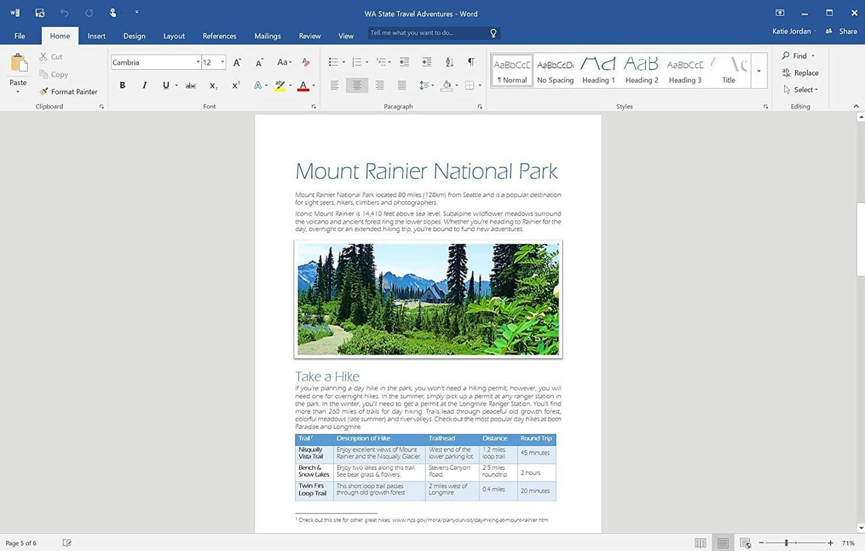Toggle the strikethrough effect
The height and width of the screenshot is (551, 865).
point(190,85)
